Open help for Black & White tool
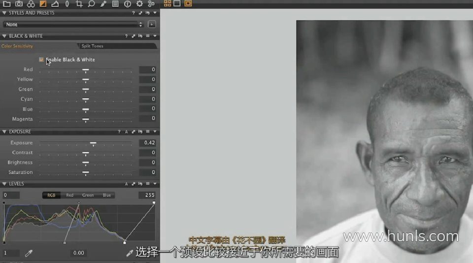This screenshot has height=263, width=473. pyautogui.click(x=126, y=36)
